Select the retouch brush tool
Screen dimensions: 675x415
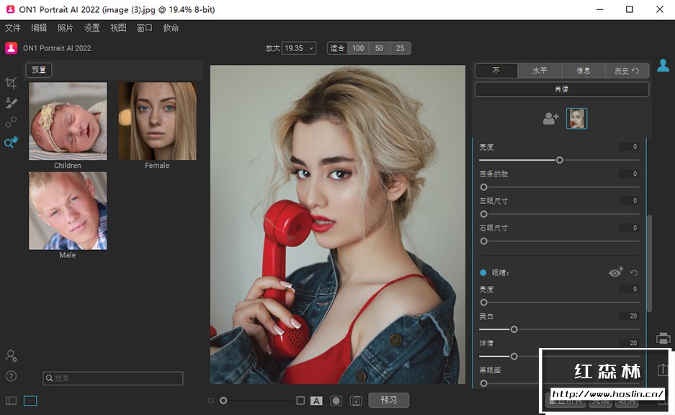(11, 103)
